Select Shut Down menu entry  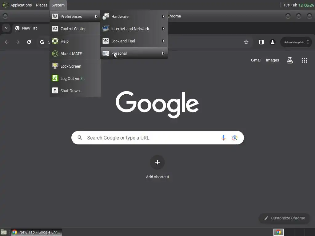point(75,91)
